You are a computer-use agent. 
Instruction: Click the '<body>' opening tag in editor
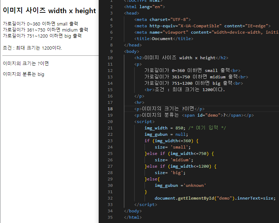tap(131, 51)
